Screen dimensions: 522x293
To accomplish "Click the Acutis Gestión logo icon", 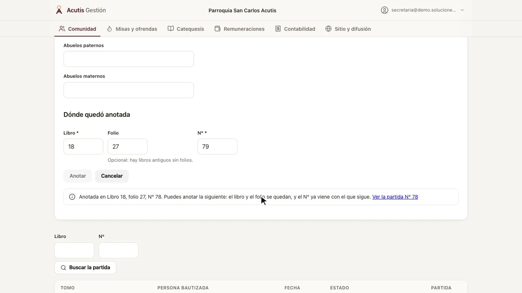I will (x=59, y=10).
